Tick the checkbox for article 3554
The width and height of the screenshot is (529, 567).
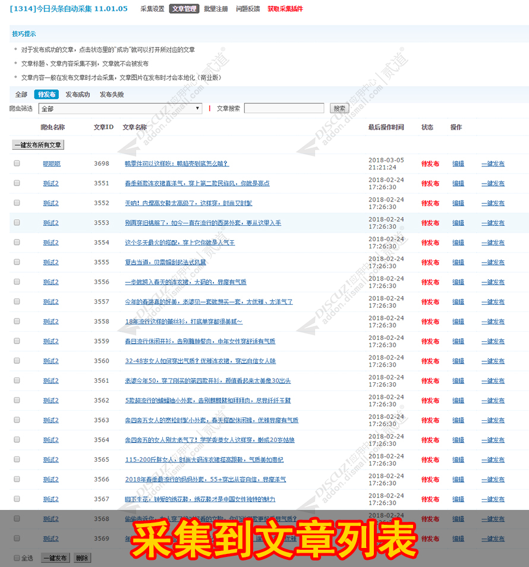pos(17,242)
